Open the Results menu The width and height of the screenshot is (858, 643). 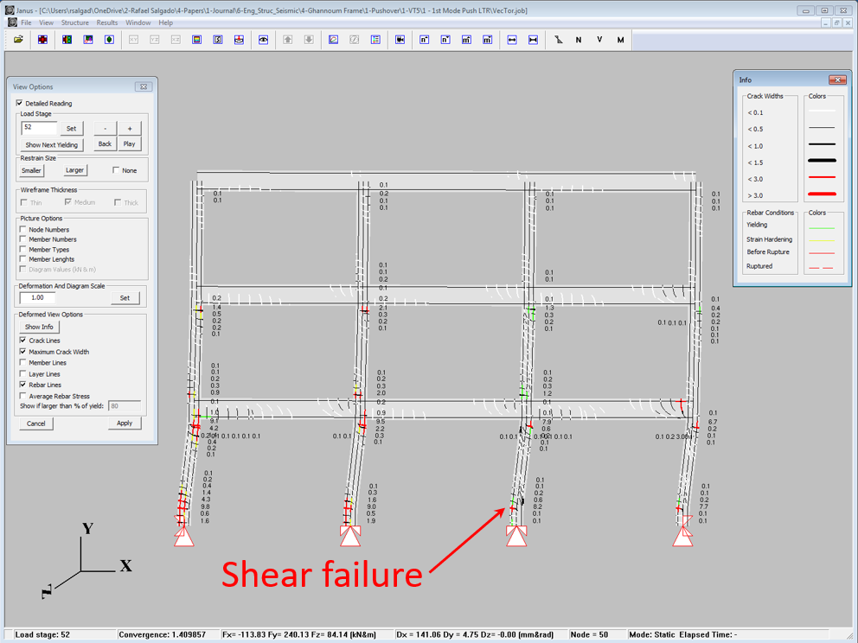(107, 23)
